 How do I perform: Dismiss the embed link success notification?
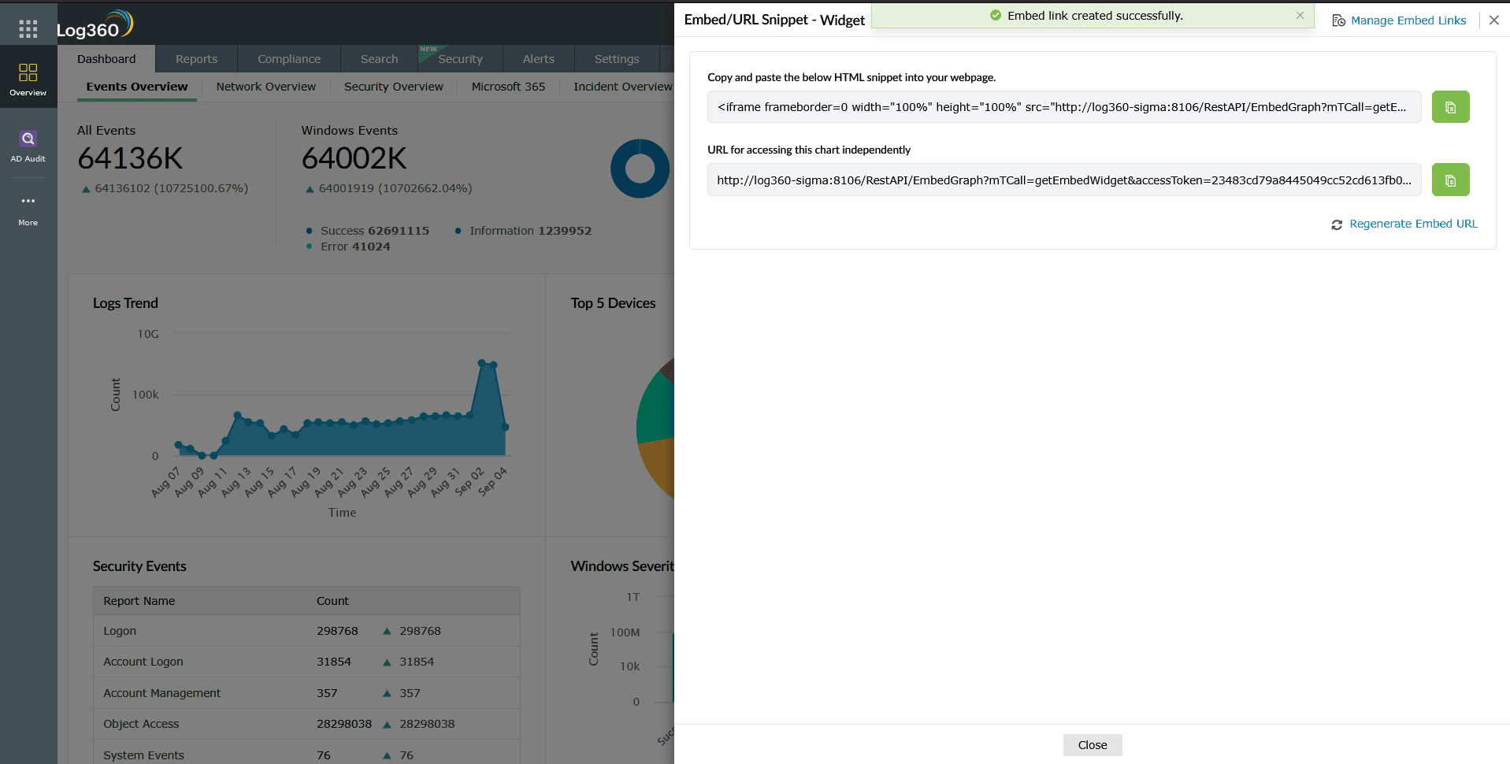pyautogui.click(x=1301, y=15)
